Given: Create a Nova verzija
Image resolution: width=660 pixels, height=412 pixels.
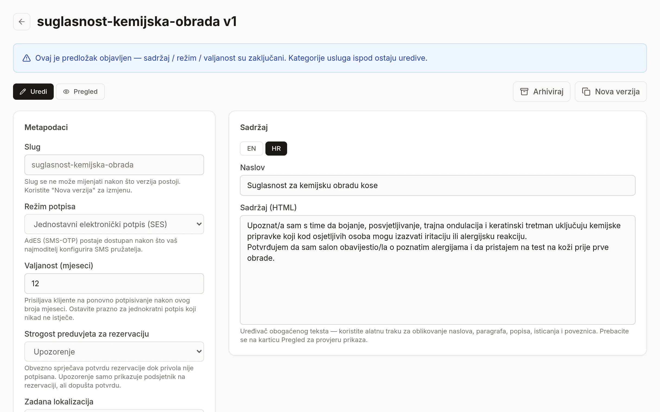Looking at the screenshot, I should (x=611, y=92).
